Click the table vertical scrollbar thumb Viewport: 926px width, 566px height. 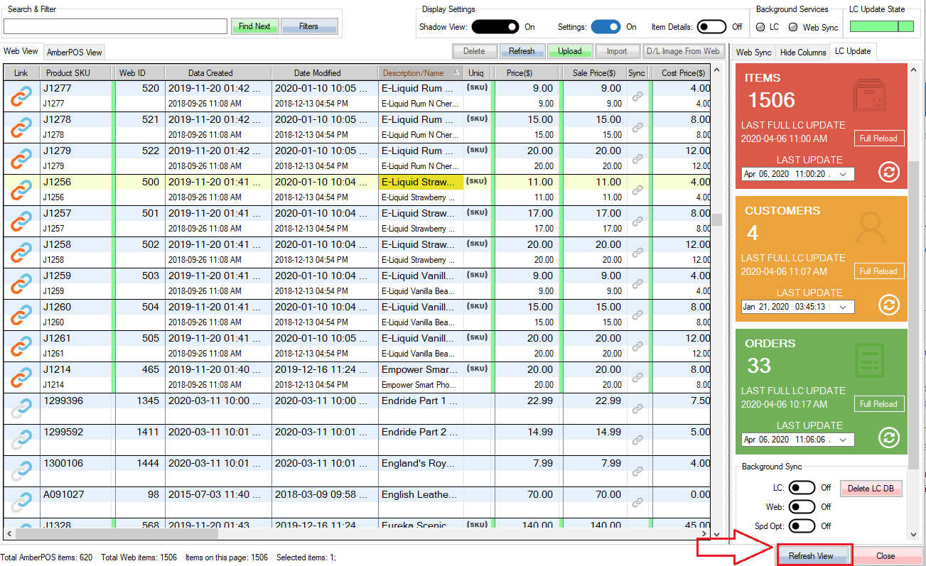point(718,220)
